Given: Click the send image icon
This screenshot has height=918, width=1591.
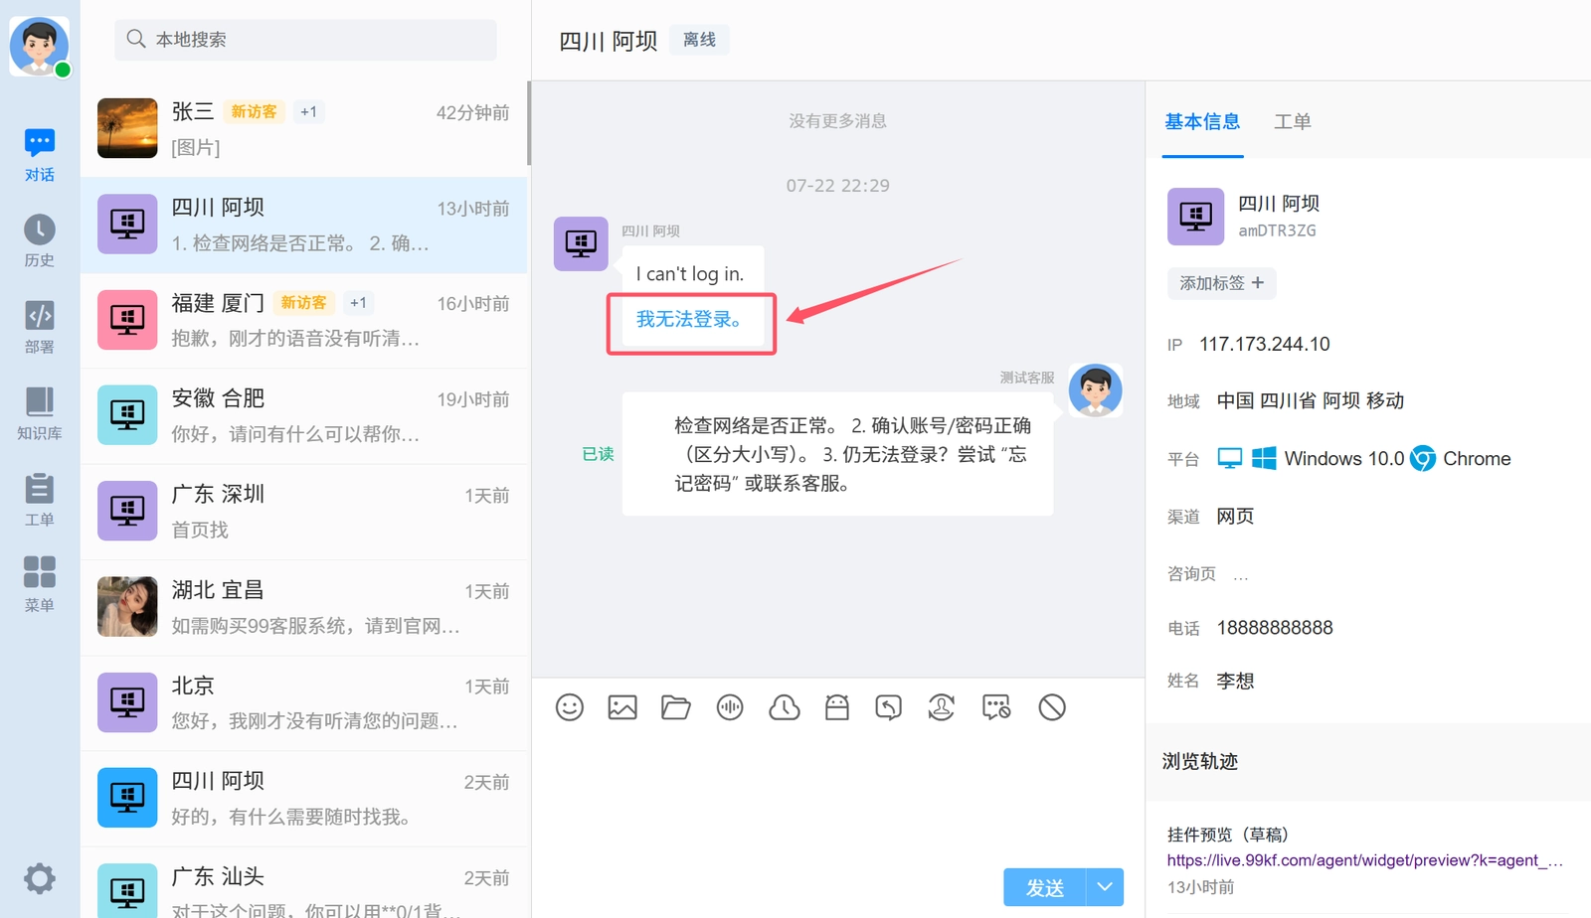Looking at the screenshot, I should tap(622, 707).
